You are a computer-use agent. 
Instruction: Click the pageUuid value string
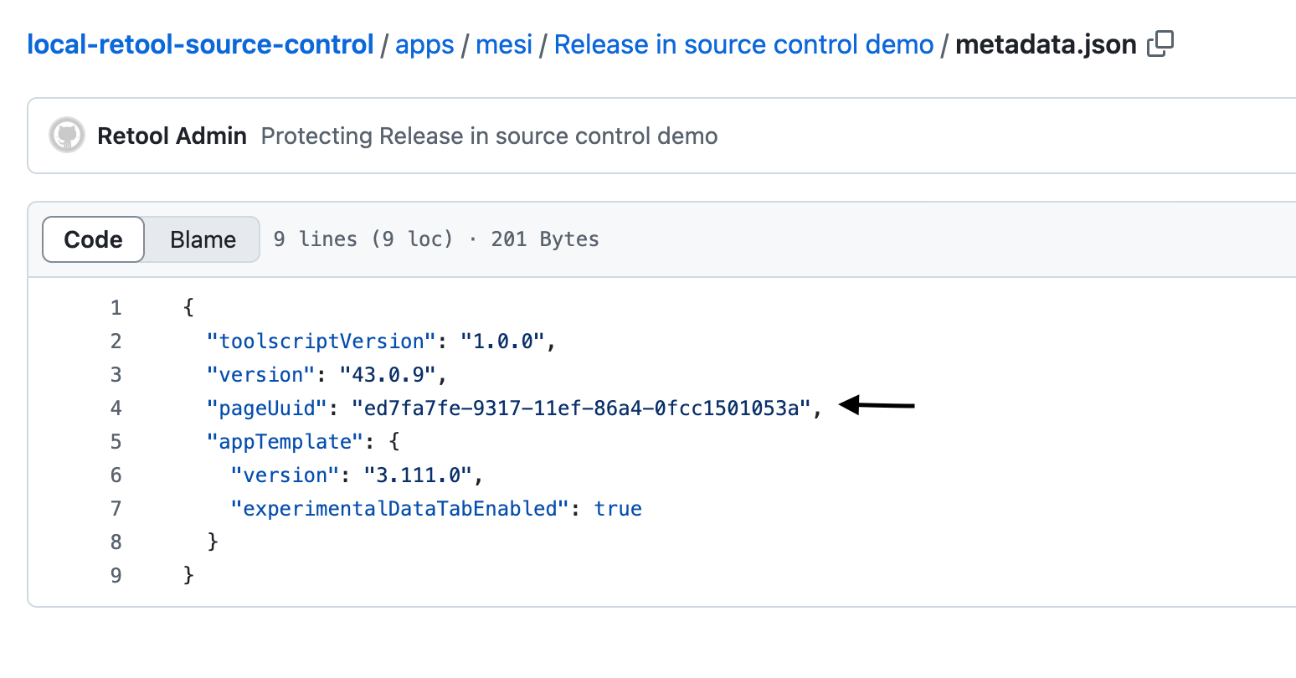click(581, 408)
